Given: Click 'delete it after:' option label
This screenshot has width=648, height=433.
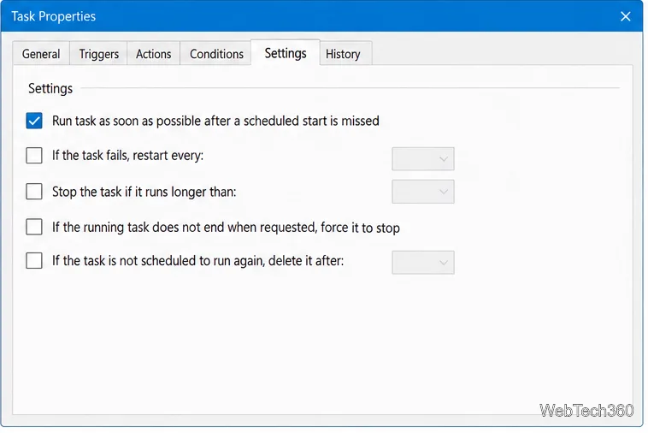Looking at the screenshot, I should pyautogui.click(x=198, y=261).
